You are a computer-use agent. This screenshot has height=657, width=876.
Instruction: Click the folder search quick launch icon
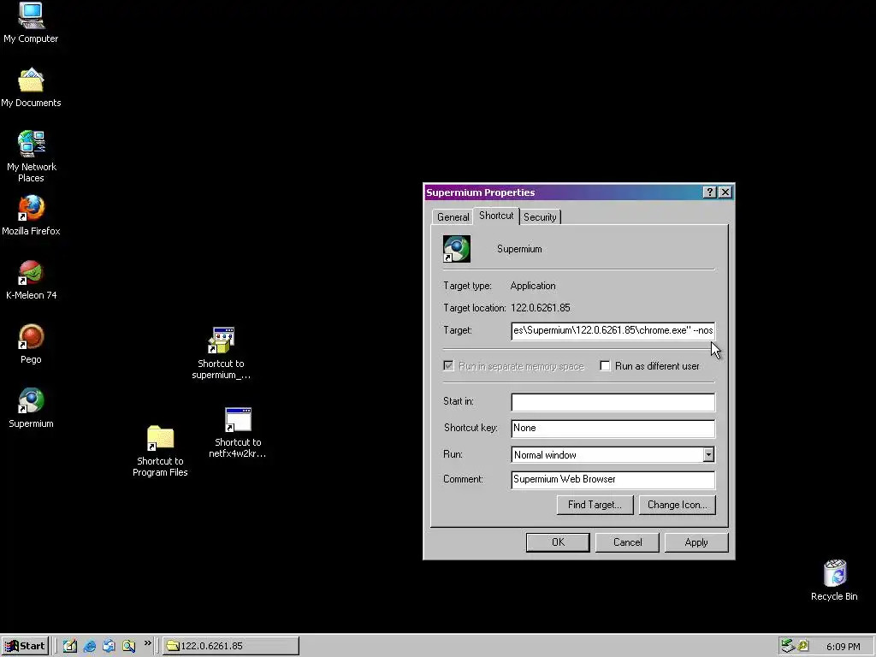(128, 646)
